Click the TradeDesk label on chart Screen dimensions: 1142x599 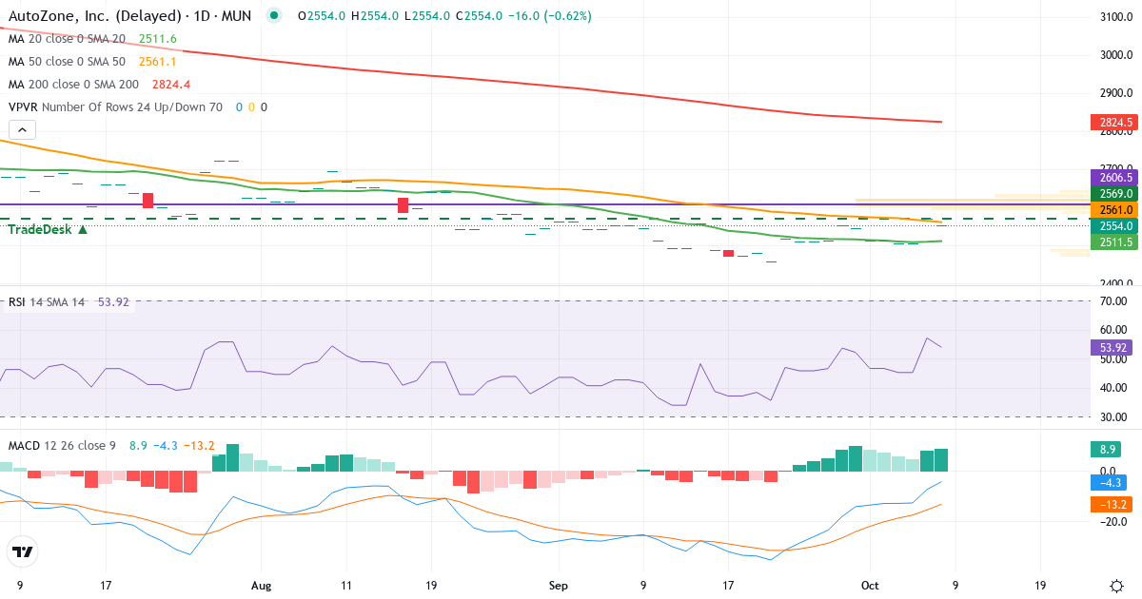click(x=48, y=229)
